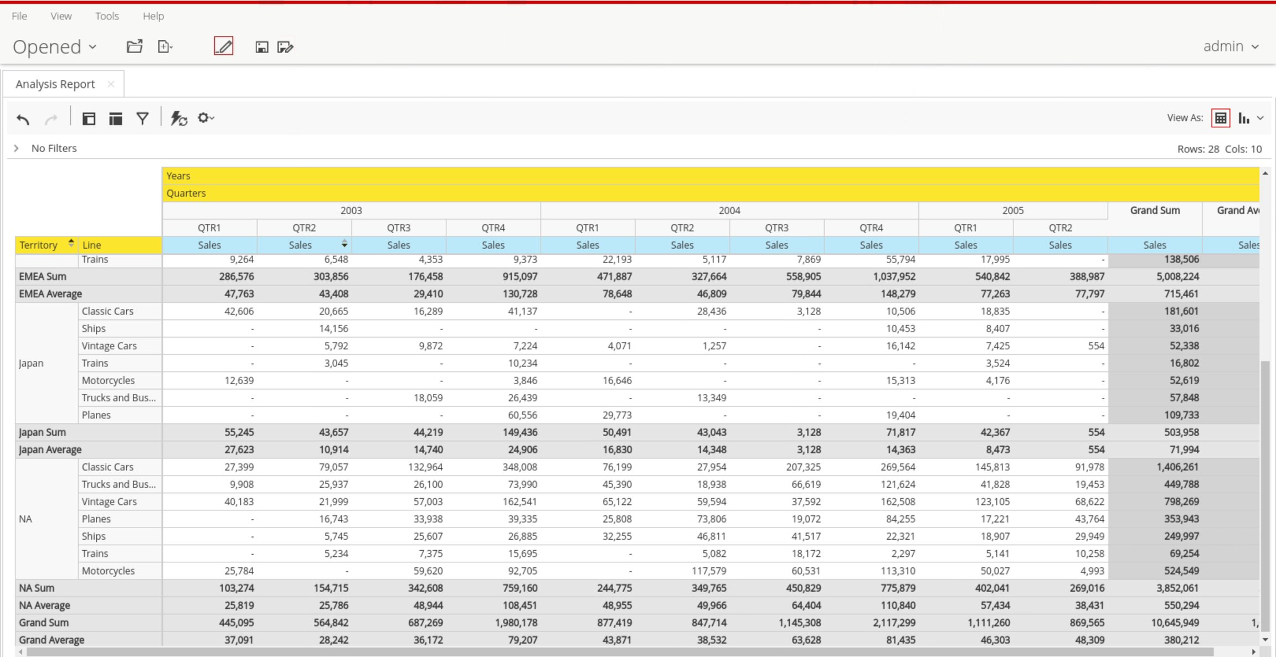Open the Opened perspective dropdown

click(x=55, y=47)
